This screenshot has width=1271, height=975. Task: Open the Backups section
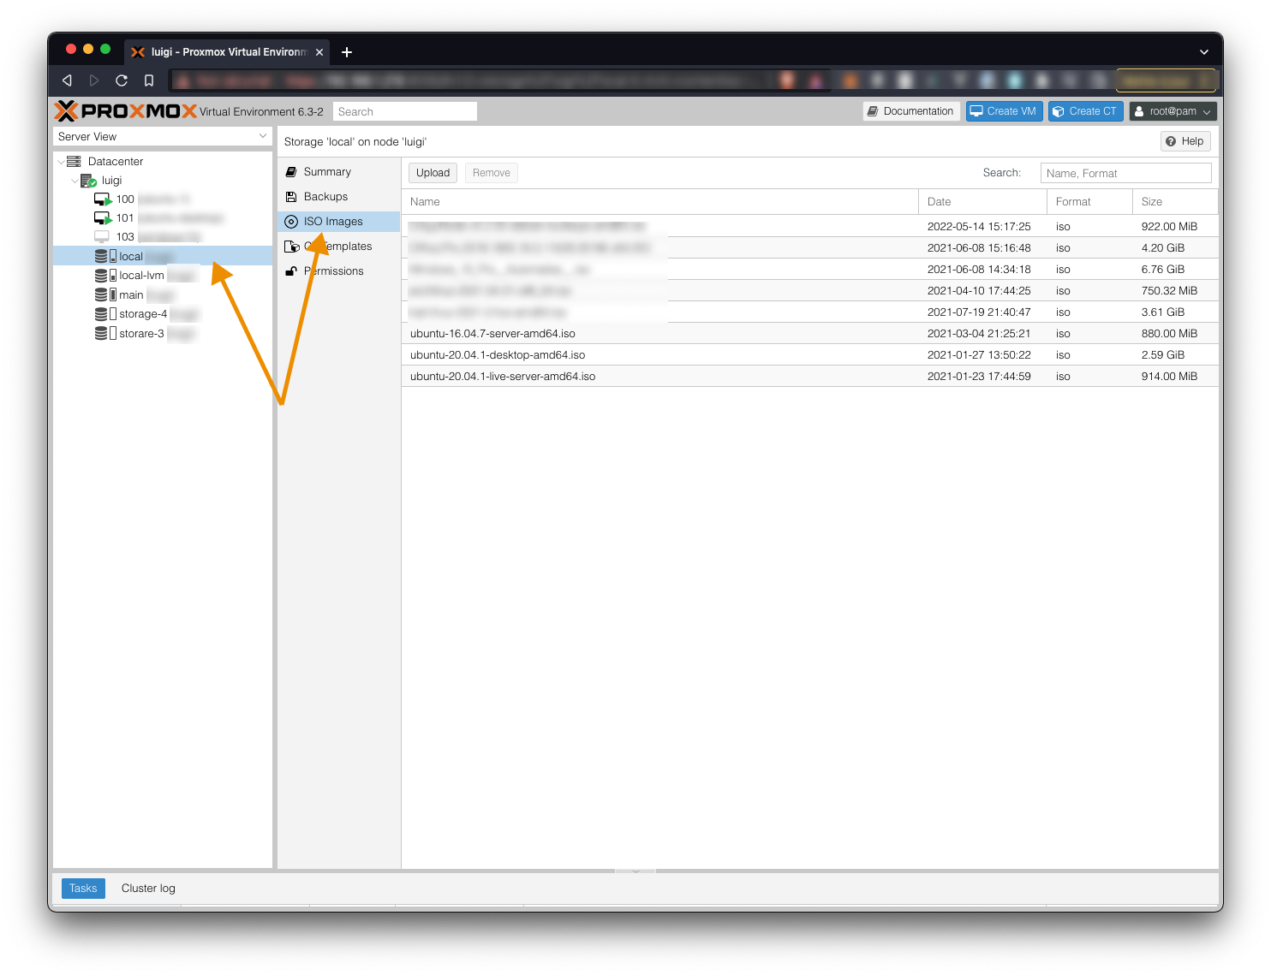coord(338,197)
